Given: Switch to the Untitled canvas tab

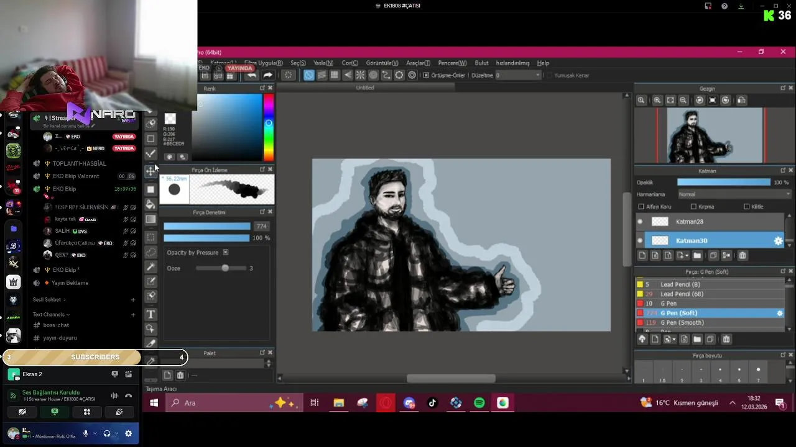Looking at the screenshot, I should point(365,88).
